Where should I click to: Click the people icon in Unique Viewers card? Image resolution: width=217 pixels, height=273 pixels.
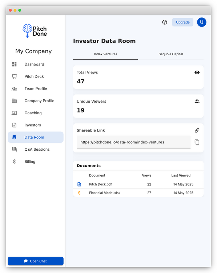(x=197, y=101)
